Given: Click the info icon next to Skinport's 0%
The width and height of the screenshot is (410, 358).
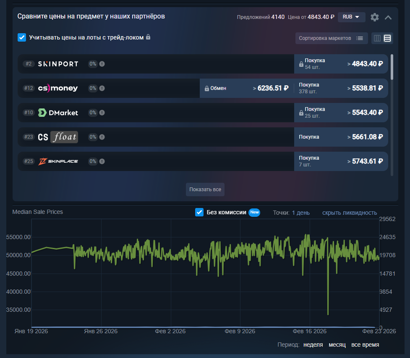Looking at the screenshot, I should [101, 64].
